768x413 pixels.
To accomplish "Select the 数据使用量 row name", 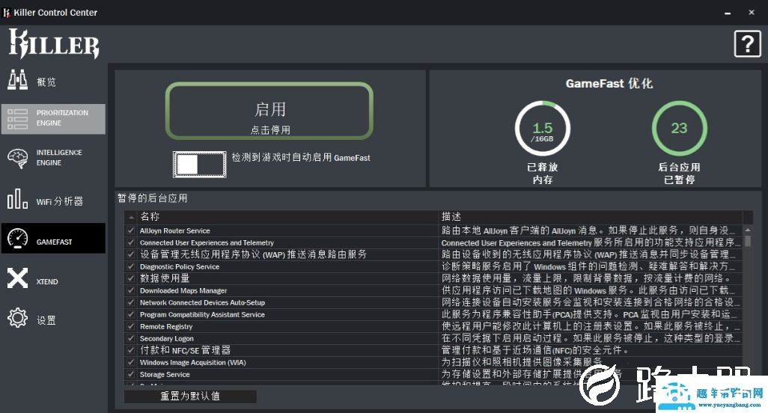I will (x=165, y=278).
